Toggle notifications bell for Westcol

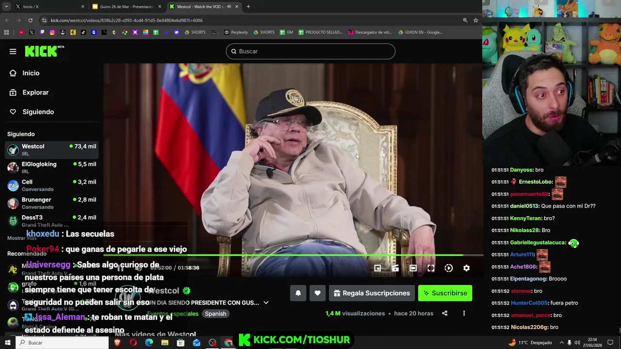click(298, 293)
